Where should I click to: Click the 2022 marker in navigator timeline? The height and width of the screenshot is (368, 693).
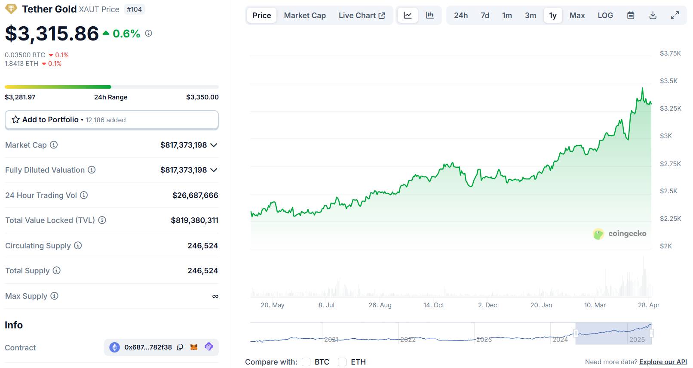408,340
